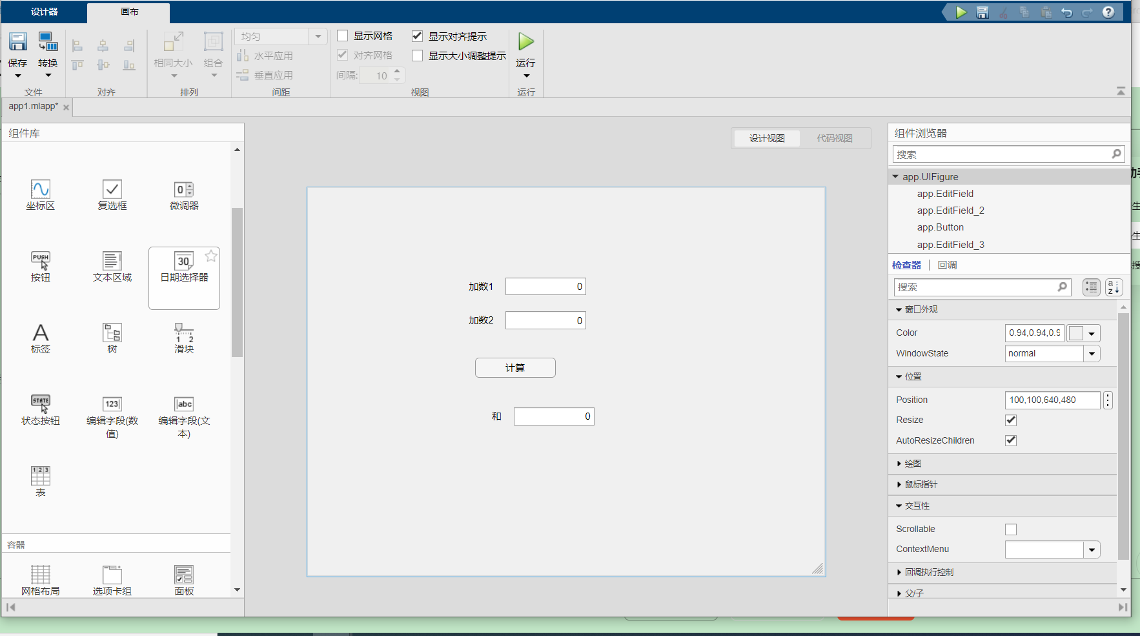The image size is (1140, 636).
Task: Select the numeric Edit Field (编辑字段数值) component
Action: coord(112,417)
